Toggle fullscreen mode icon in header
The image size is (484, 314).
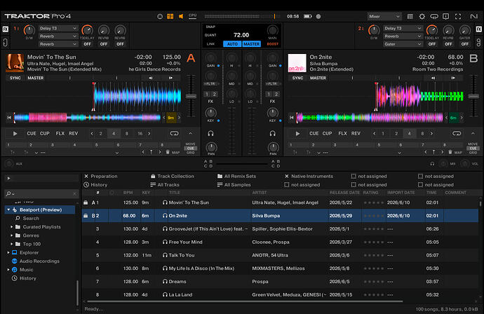(458, 16)
